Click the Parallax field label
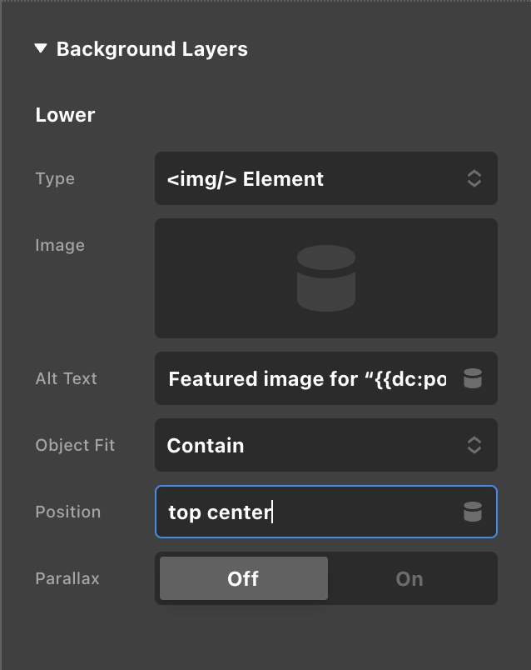 pyautogui.click(x=67, y=578)
